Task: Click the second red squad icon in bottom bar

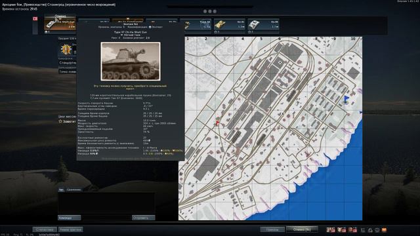Action: [x=341, y=229]
